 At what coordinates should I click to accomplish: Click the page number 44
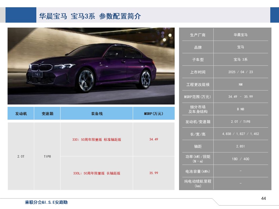(x=264, y=198)
